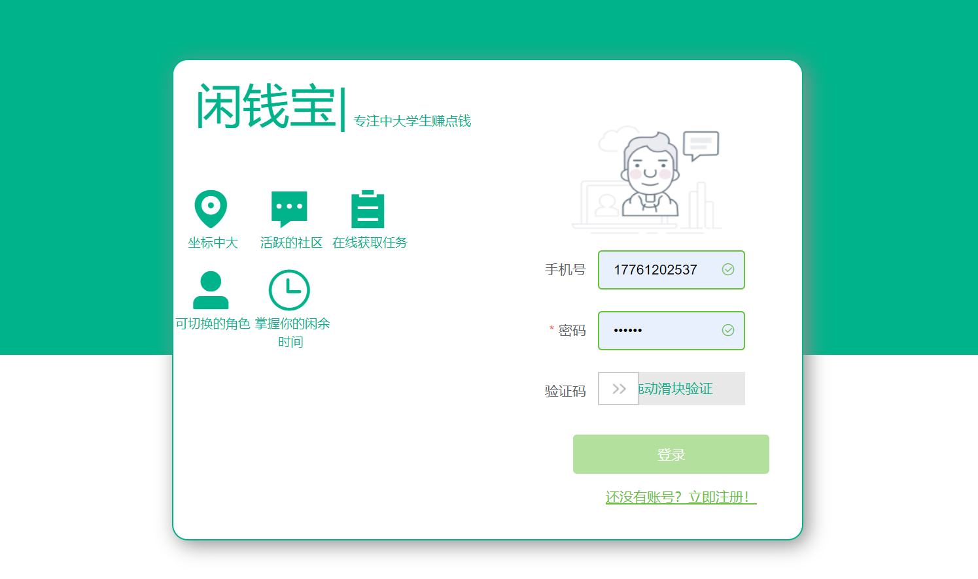This screenshot has height=579, width=978.
Task: Open the 还没有账号？立即注册 register link
Action: (680, 497)
